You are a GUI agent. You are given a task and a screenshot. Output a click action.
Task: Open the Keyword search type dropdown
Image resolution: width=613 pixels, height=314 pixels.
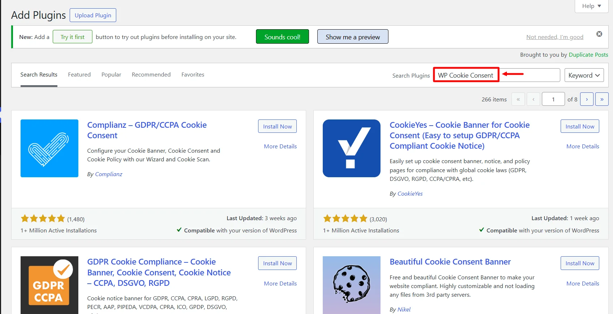tap(584, 75)
